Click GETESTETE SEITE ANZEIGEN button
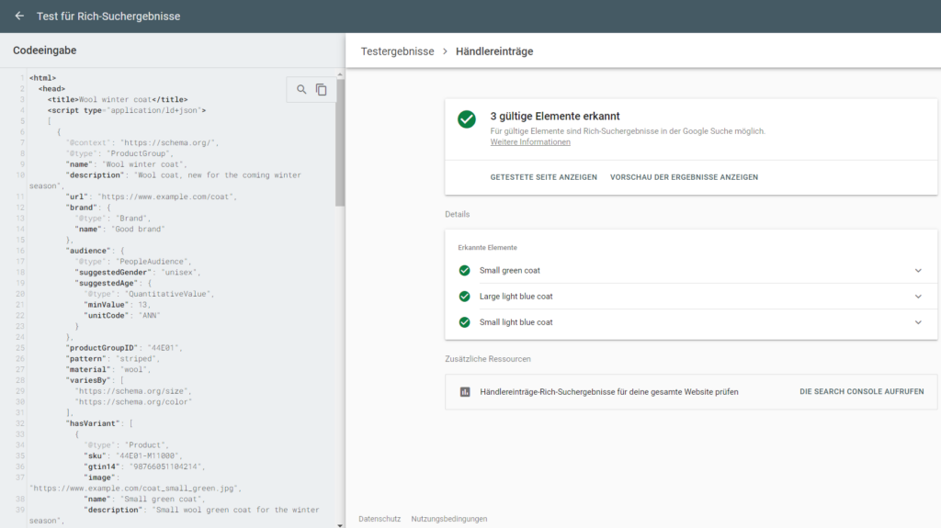The width and height of the screenshot is (941, 528). tap(543, 177)
